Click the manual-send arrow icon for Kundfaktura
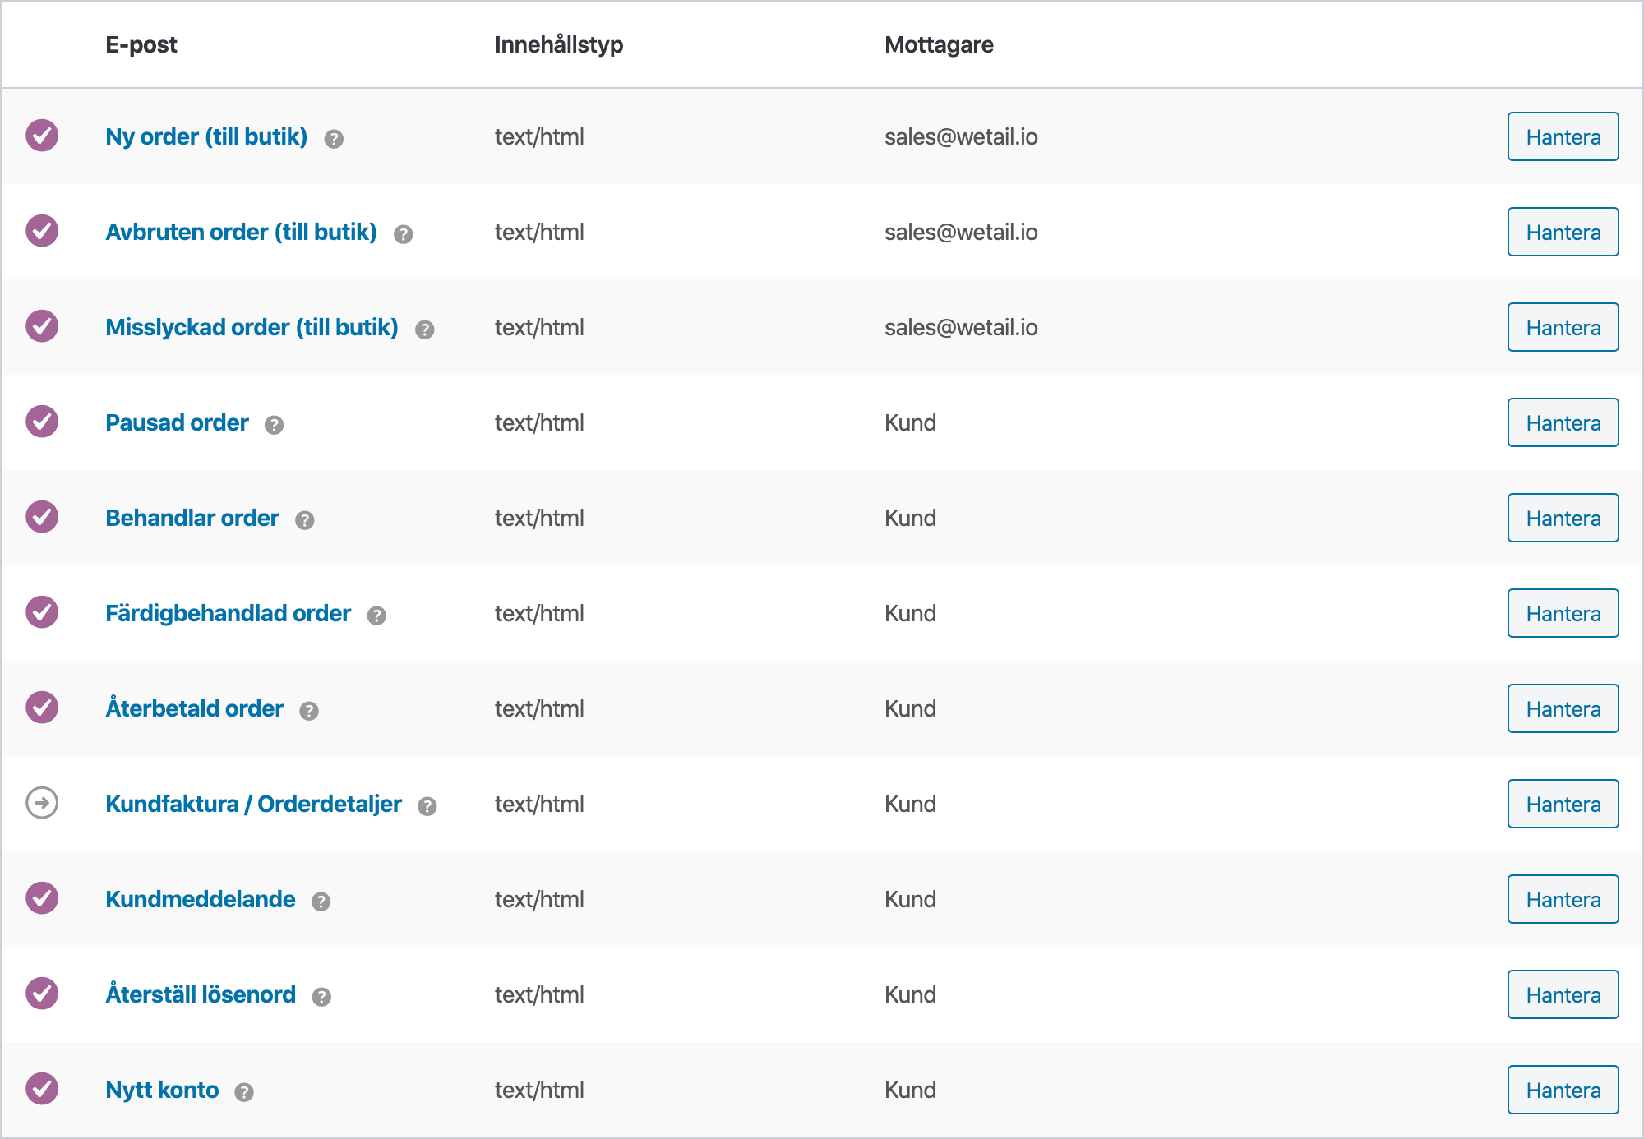This screenshot has width=1644, height=1139. (42, 803)
